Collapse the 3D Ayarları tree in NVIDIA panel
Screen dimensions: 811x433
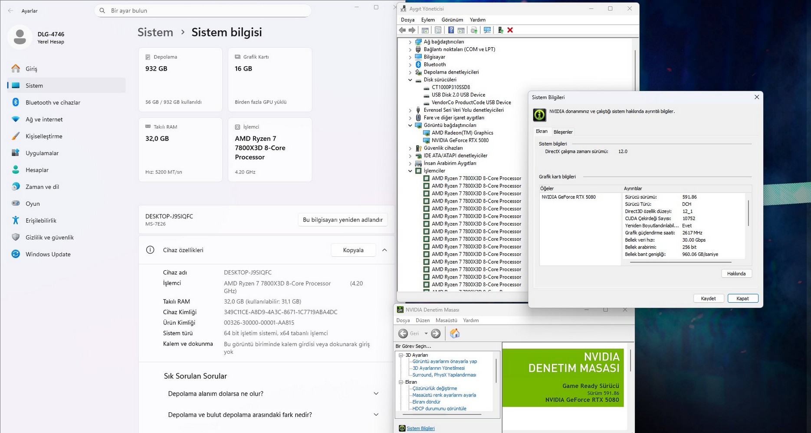pos(401,355)
